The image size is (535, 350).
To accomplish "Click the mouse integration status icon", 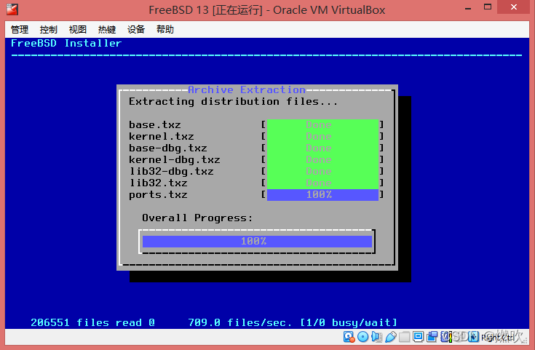I will 474,337.
